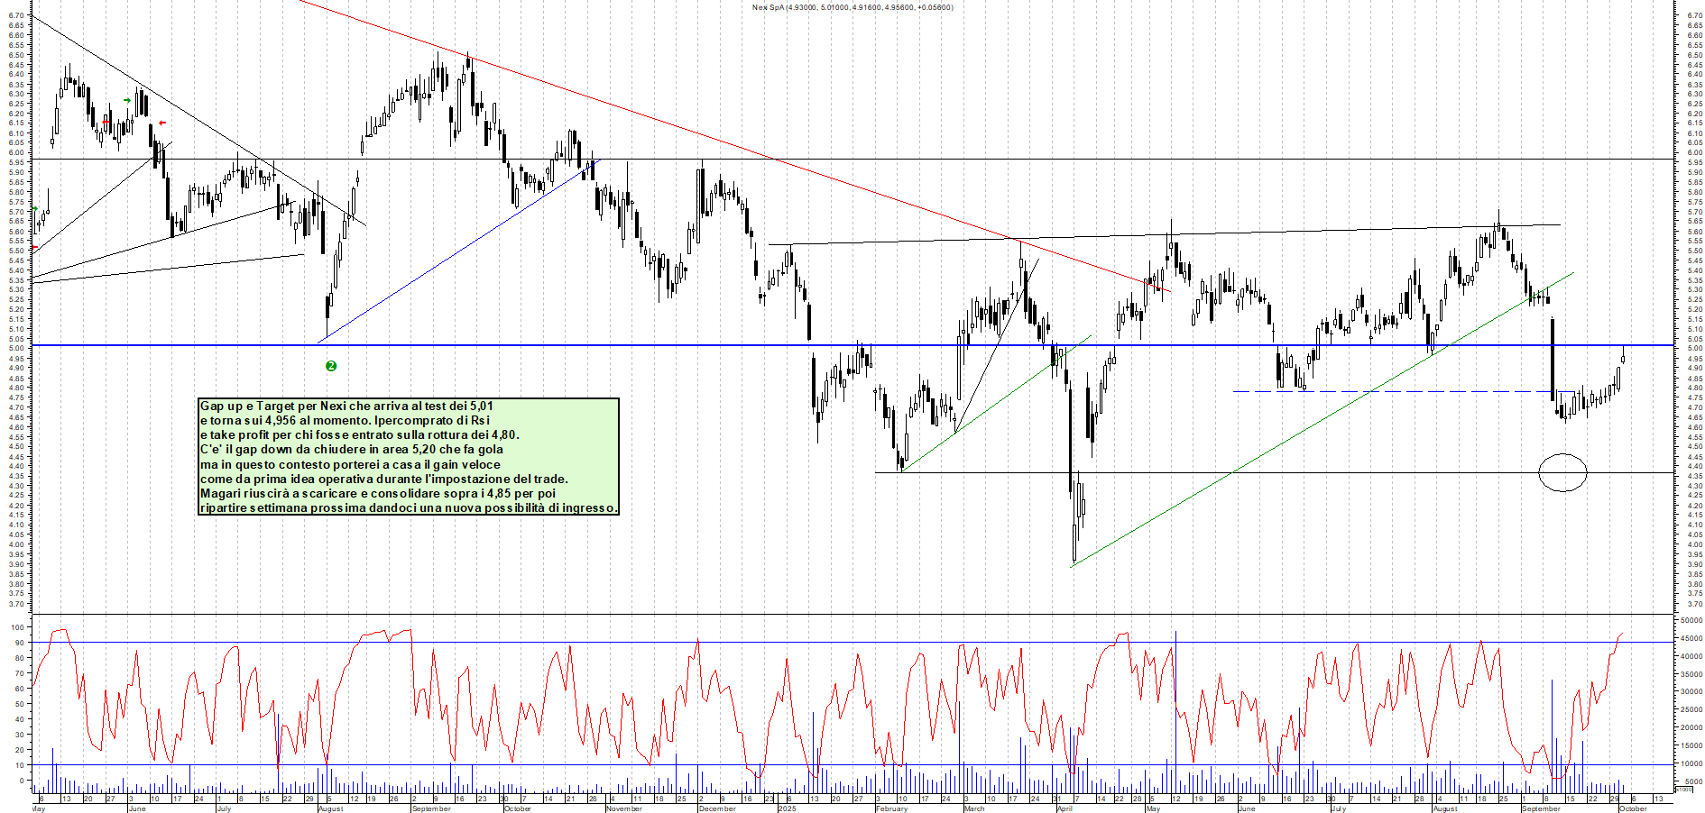Click the Nexi SpA chart title
This screenshot has height=813, width=1705.
tap(852, 7)
